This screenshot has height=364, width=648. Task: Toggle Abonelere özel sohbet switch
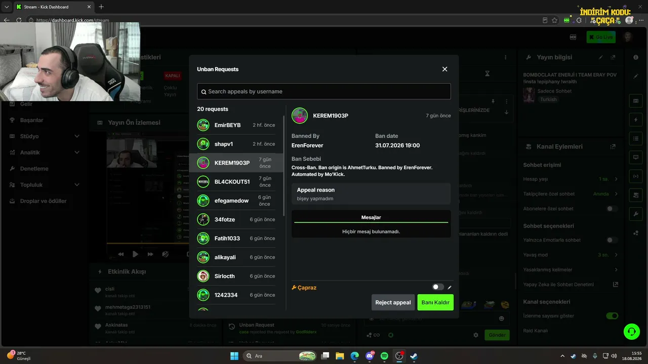612,209
